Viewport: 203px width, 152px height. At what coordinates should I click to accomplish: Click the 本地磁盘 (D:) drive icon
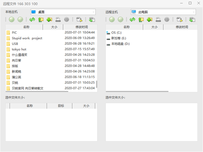(108, 44)
